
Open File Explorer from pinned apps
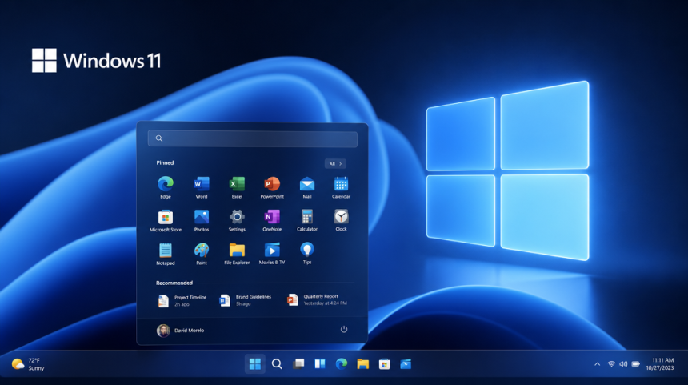[x=237, y=253]
